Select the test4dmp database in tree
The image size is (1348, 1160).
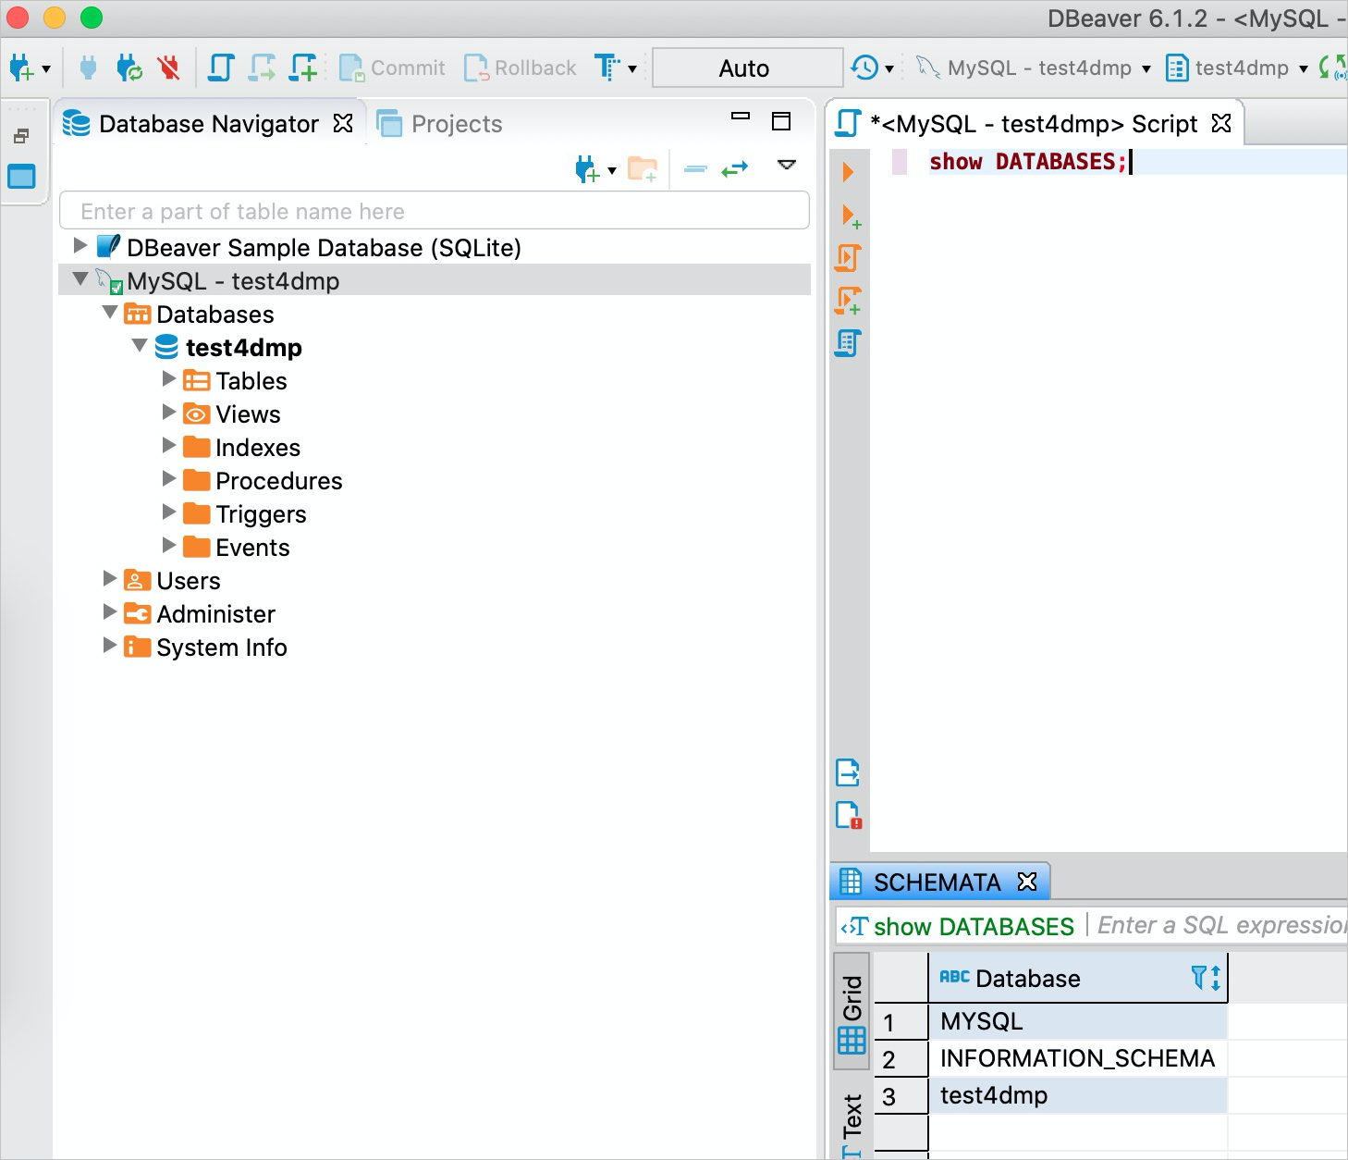point(244,348)
